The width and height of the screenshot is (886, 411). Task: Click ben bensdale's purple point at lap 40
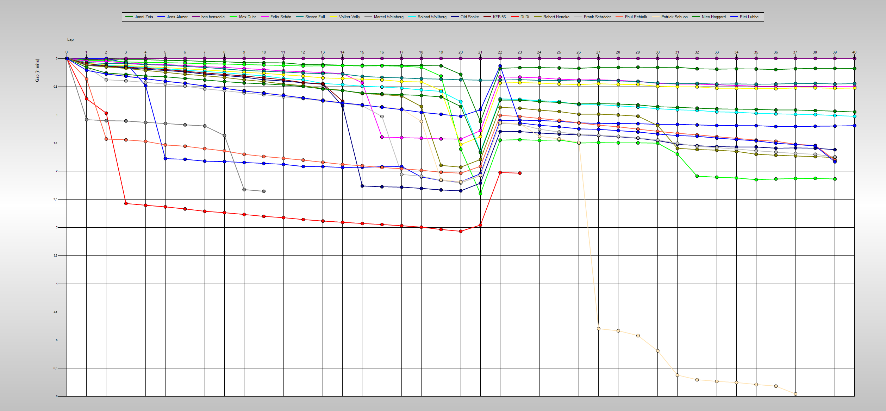tap(855, 58)
